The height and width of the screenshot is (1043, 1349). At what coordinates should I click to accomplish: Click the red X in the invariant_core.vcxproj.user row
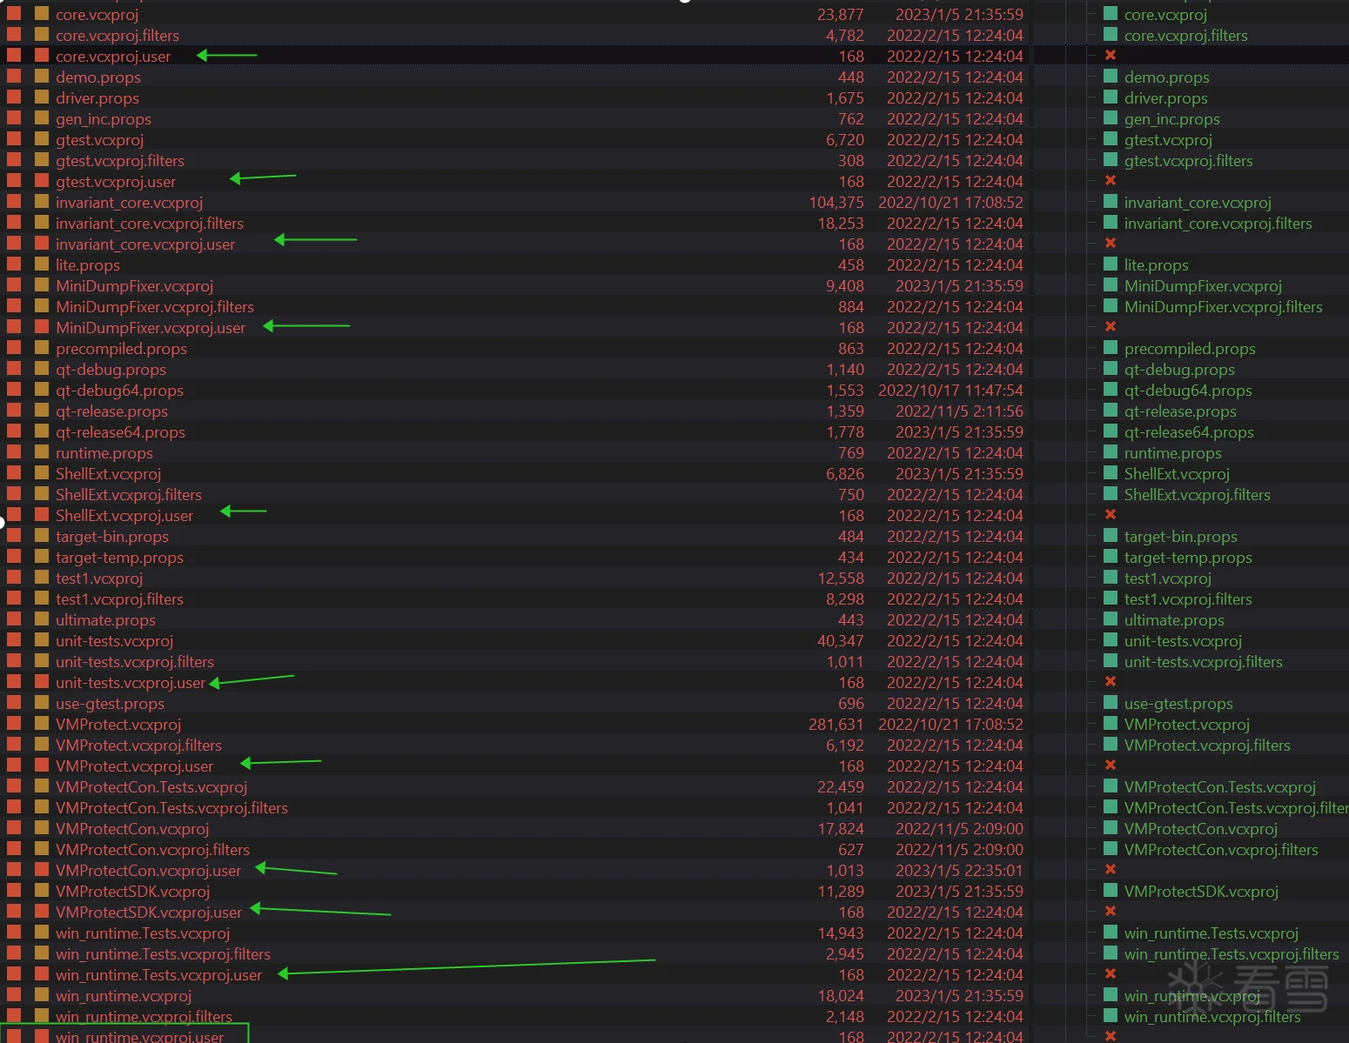pos(1111,244)
